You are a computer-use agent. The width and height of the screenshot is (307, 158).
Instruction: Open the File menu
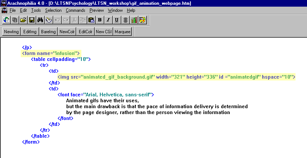tap(13, 10)
